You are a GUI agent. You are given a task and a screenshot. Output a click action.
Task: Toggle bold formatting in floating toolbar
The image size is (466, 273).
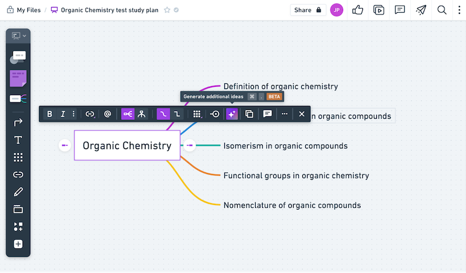point(50,114)
